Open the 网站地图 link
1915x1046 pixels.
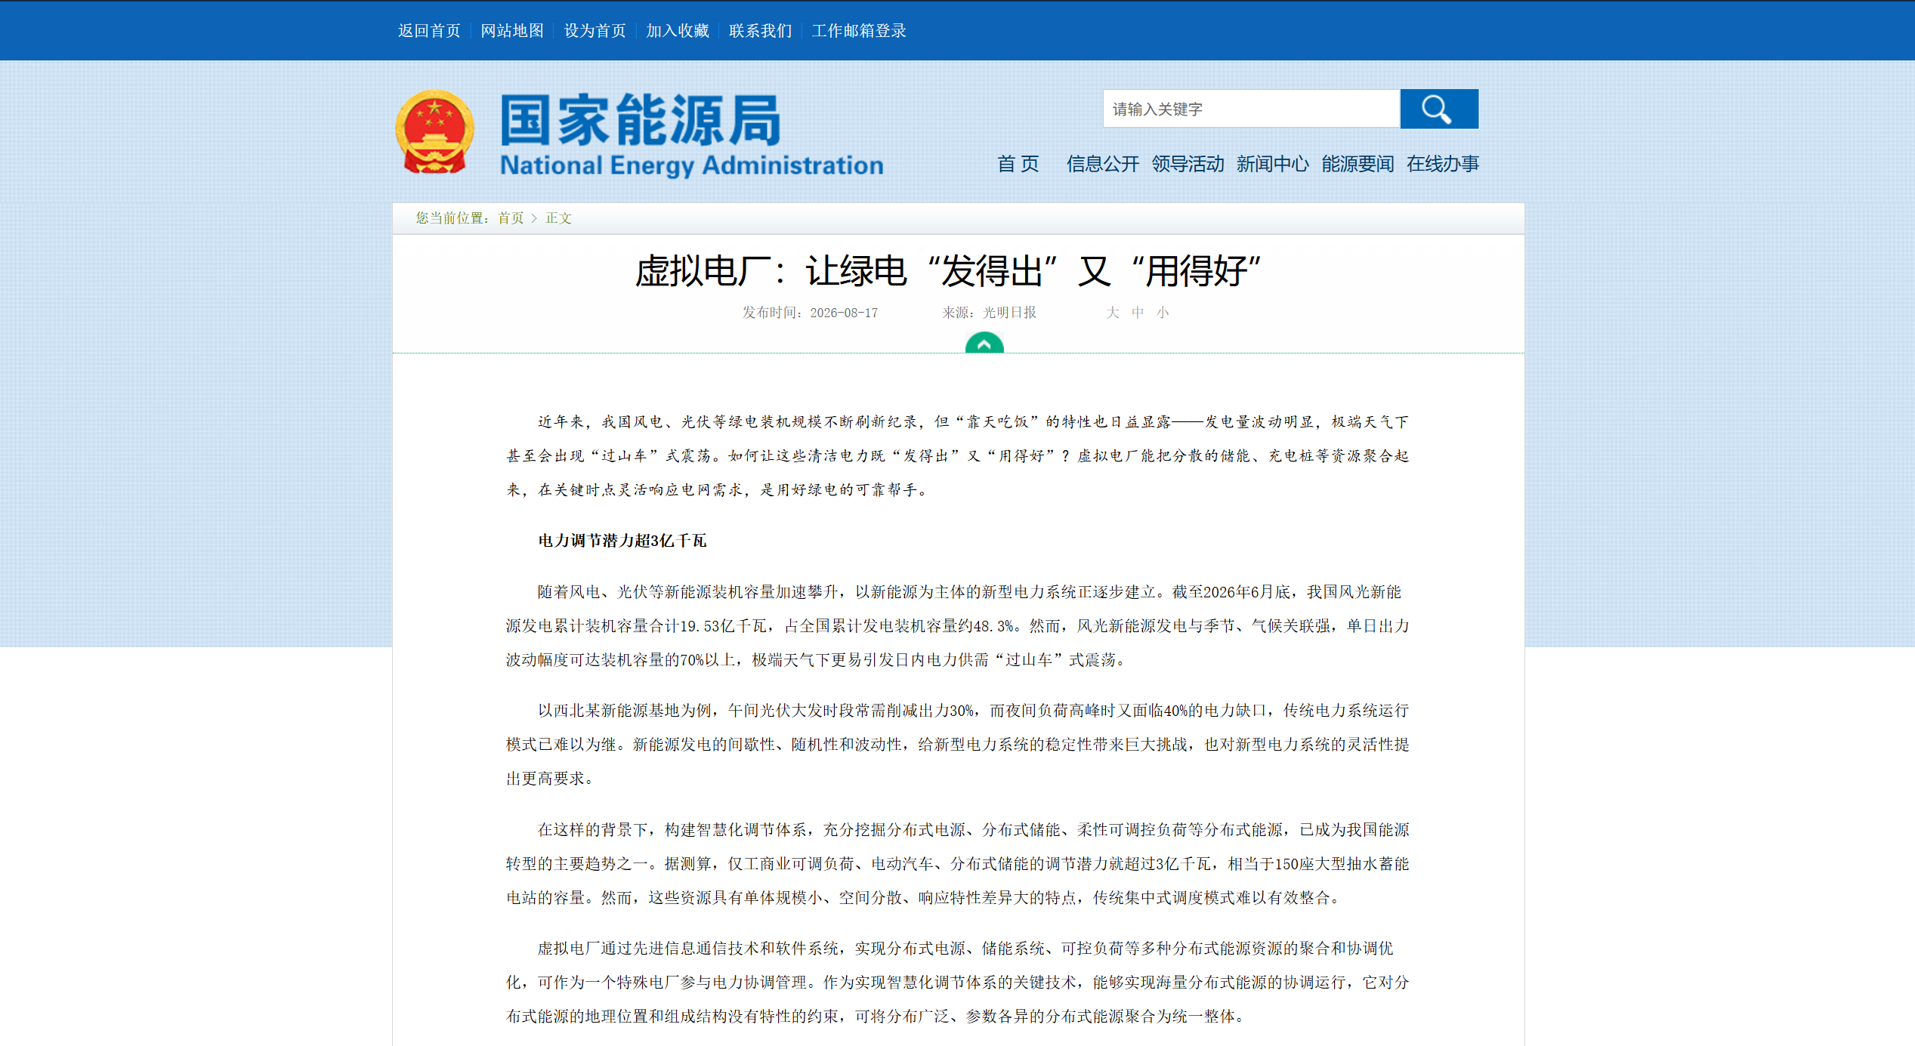coord(512,31)
